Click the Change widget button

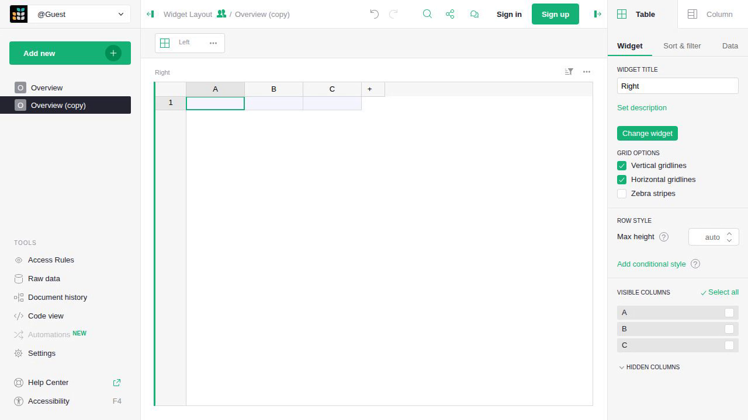pyautogui.click(x=647, y=133)
